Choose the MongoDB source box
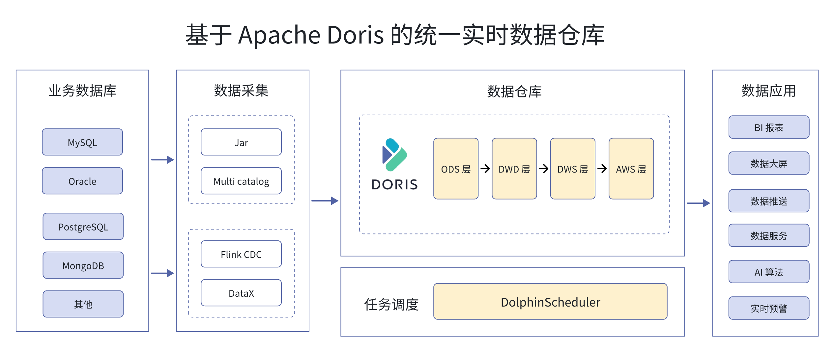The image size is (835, 353). click(x=83, y=265)
